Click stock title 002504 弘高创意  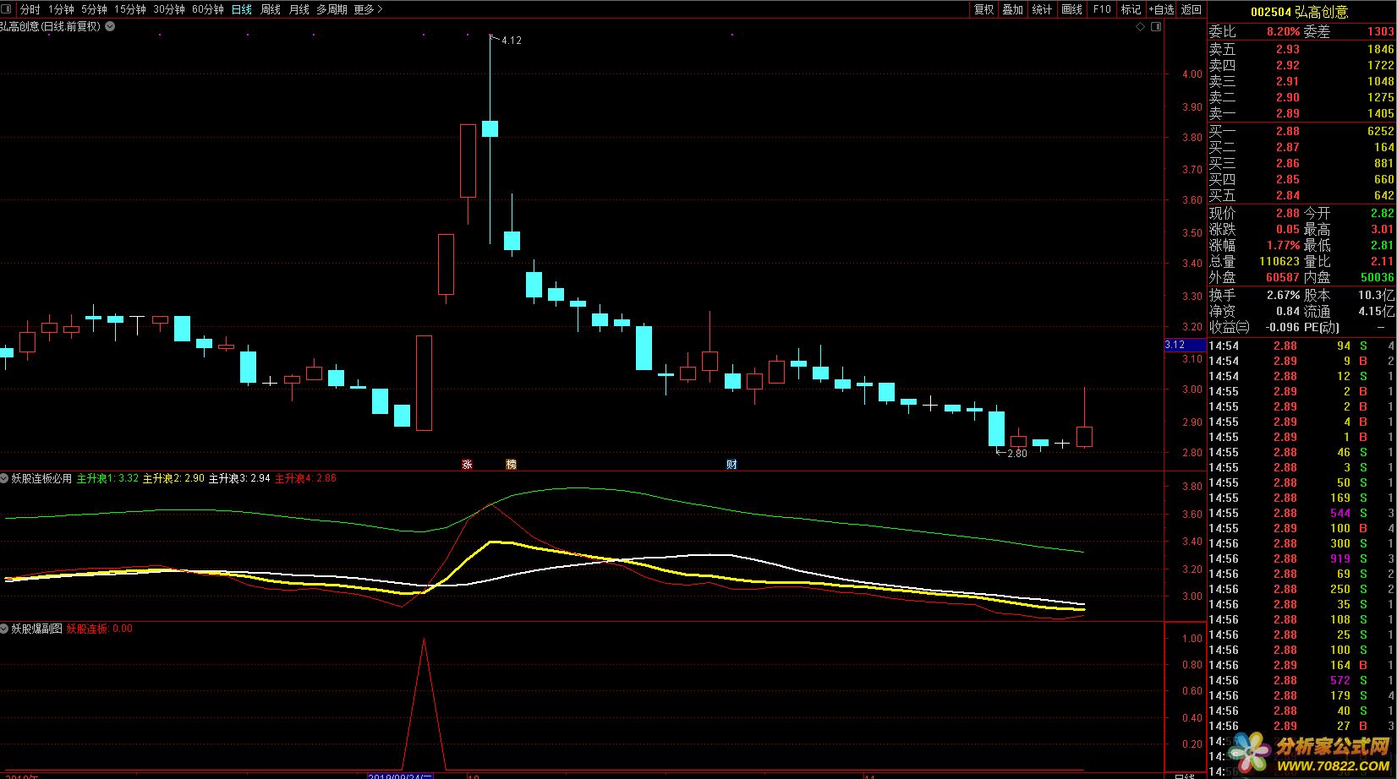point(1299,12)
